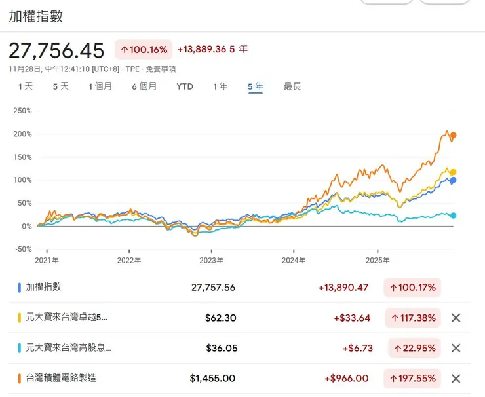Viewport: 485px width, 397px height.
Task: Click the $36.05 price value
Action: [222, 348]
